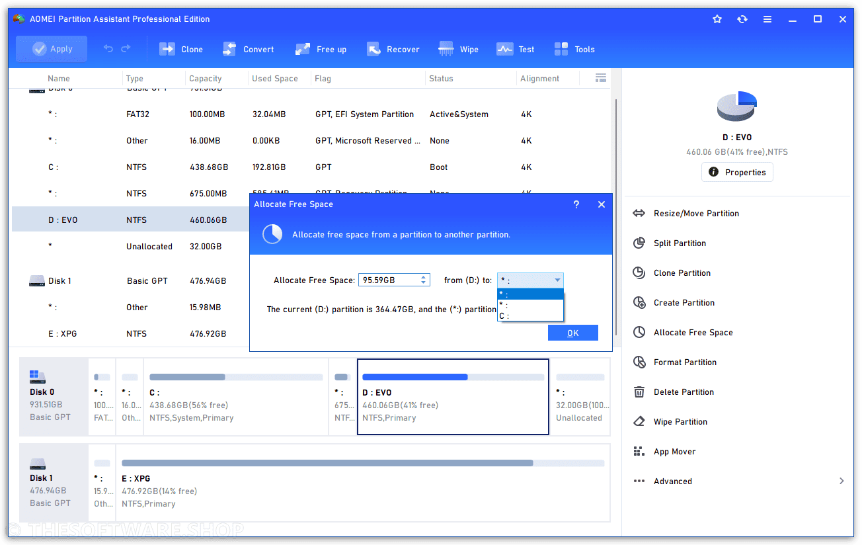Image resolution: width=862 pixels, height=545 pixels.
Task: Click the refresh icon in title bar
Action: pos(742,19)
